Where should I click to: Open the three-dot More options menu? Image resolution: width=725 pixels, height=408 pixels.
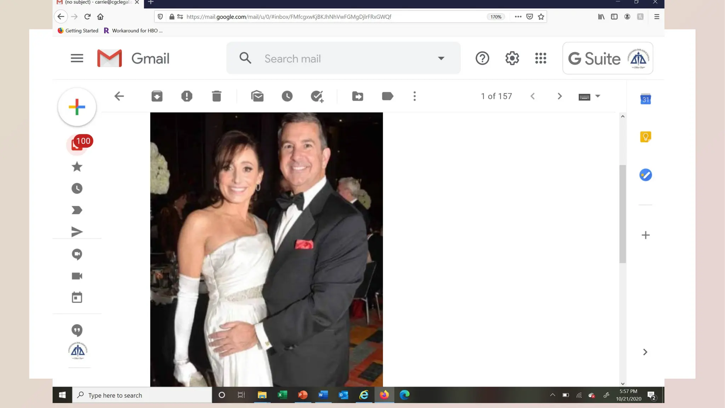coord(415,96)
